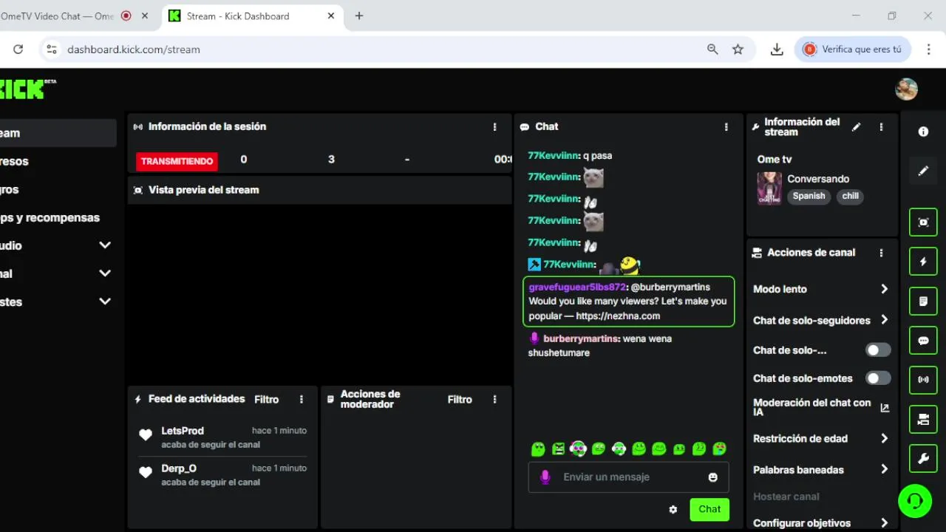Click Verifica que eres tú button

coord(853,50)
